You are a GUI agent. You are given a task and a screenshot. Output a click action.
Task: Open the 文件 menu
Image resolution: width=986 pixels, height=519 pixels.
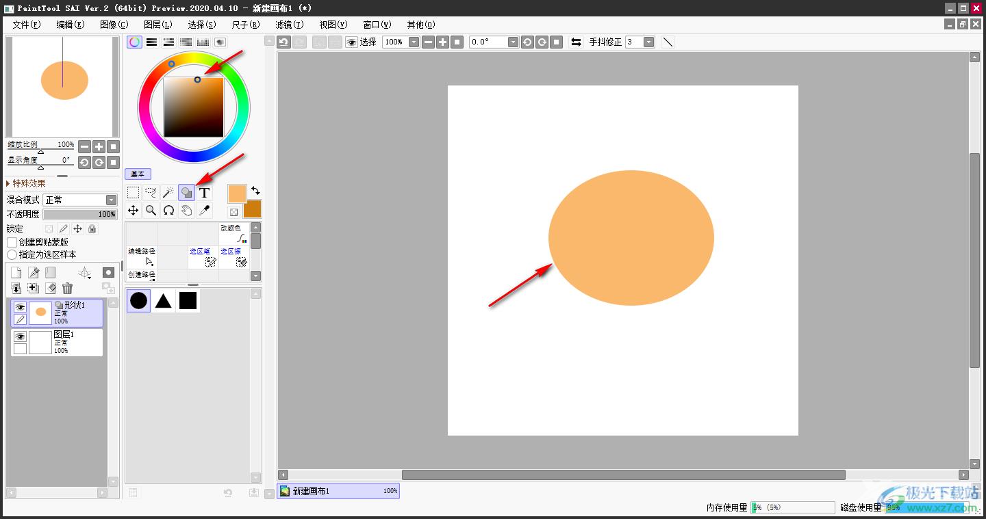27,24
